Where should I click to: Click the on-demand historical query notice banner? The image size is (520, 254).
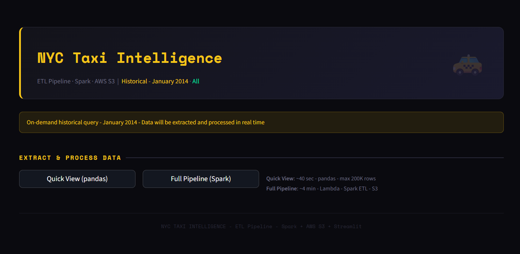click(261, 123)
